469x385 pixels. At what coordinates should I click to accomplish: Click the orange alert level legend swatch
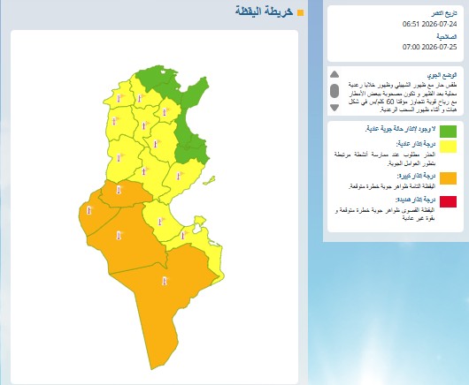(x=448, y=178)
